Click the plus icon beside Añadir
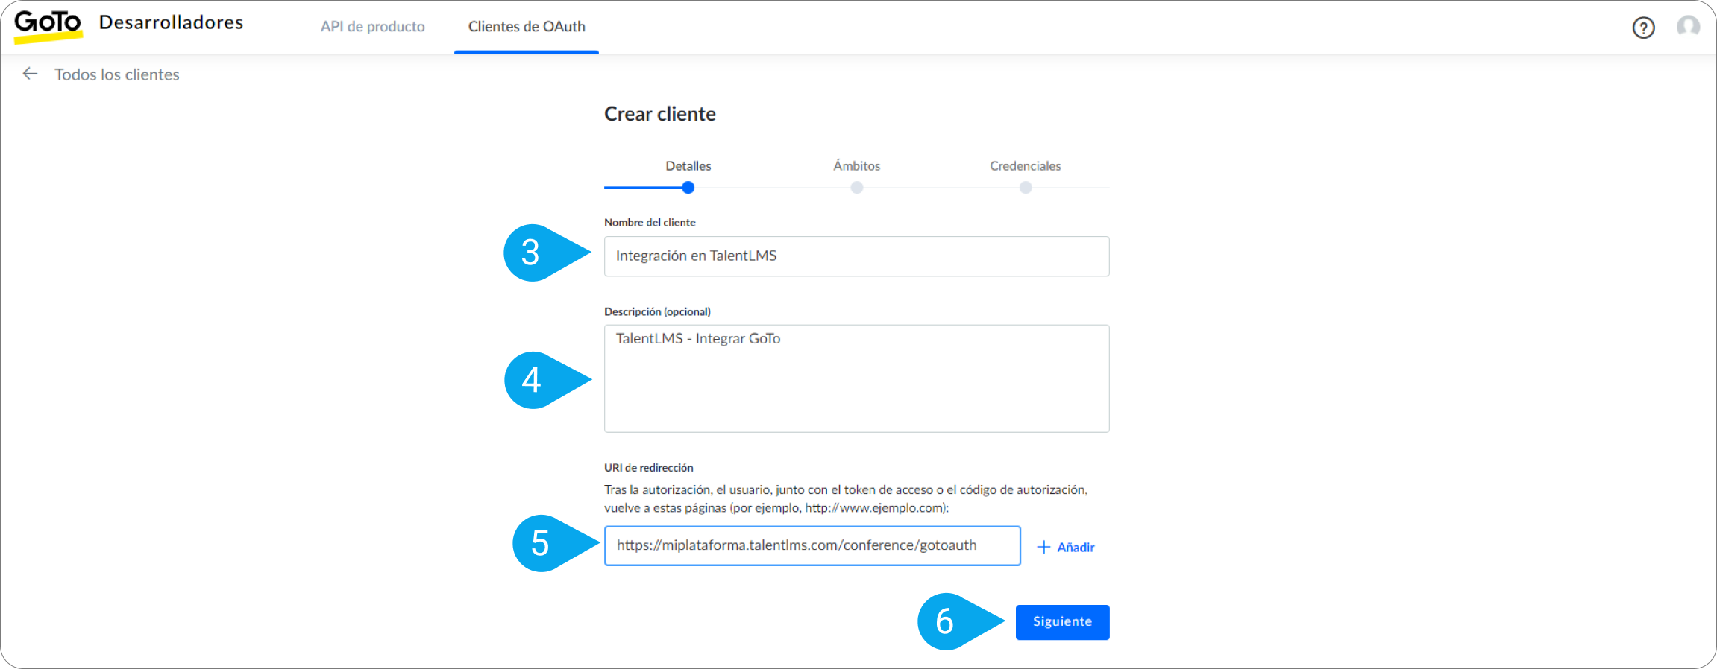Image resolution: width=1717 pixels, height=669 pixels. (1043, 547)
